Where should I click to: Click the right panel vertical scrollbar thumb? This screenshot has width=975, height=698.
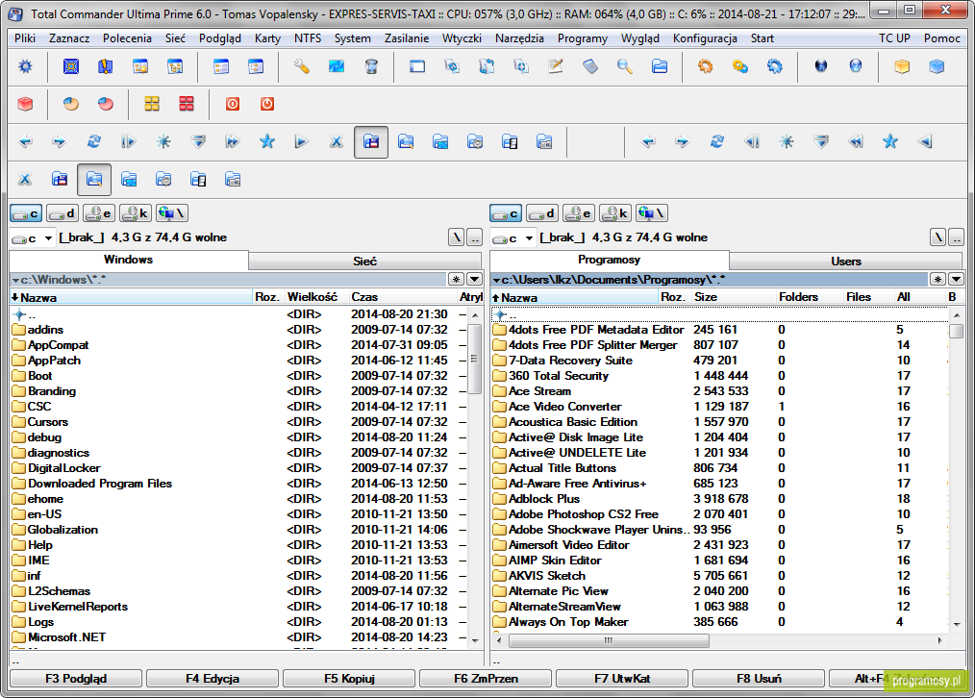pyautogui.click(x=957, y=331)
